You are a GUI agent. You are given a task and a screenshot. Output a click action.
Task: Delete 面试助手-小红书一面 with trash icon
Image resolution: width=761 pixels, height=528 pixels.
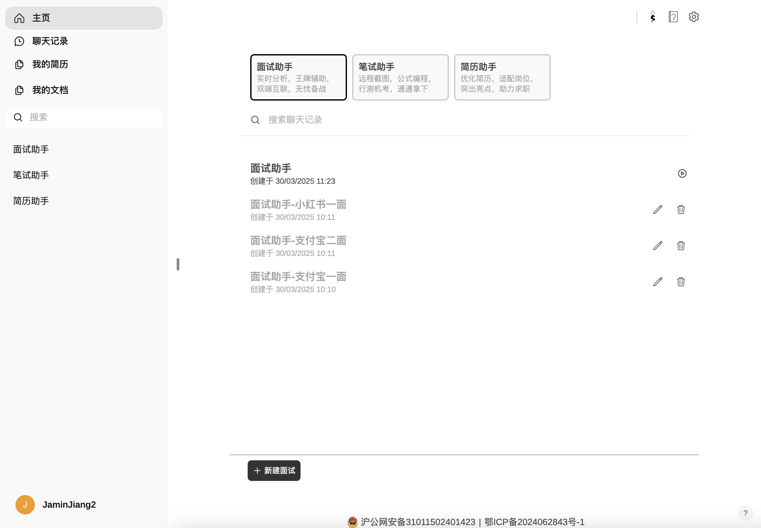681,210
